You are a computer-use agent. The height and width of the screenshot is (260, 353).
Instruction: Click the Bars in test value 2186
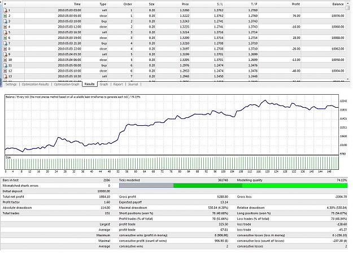[x=107, y=180]
